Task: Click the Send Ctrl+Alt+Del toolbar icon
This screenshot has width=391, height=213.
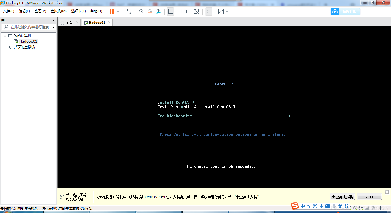Action: pyautogui.click(x=129, y=11)
